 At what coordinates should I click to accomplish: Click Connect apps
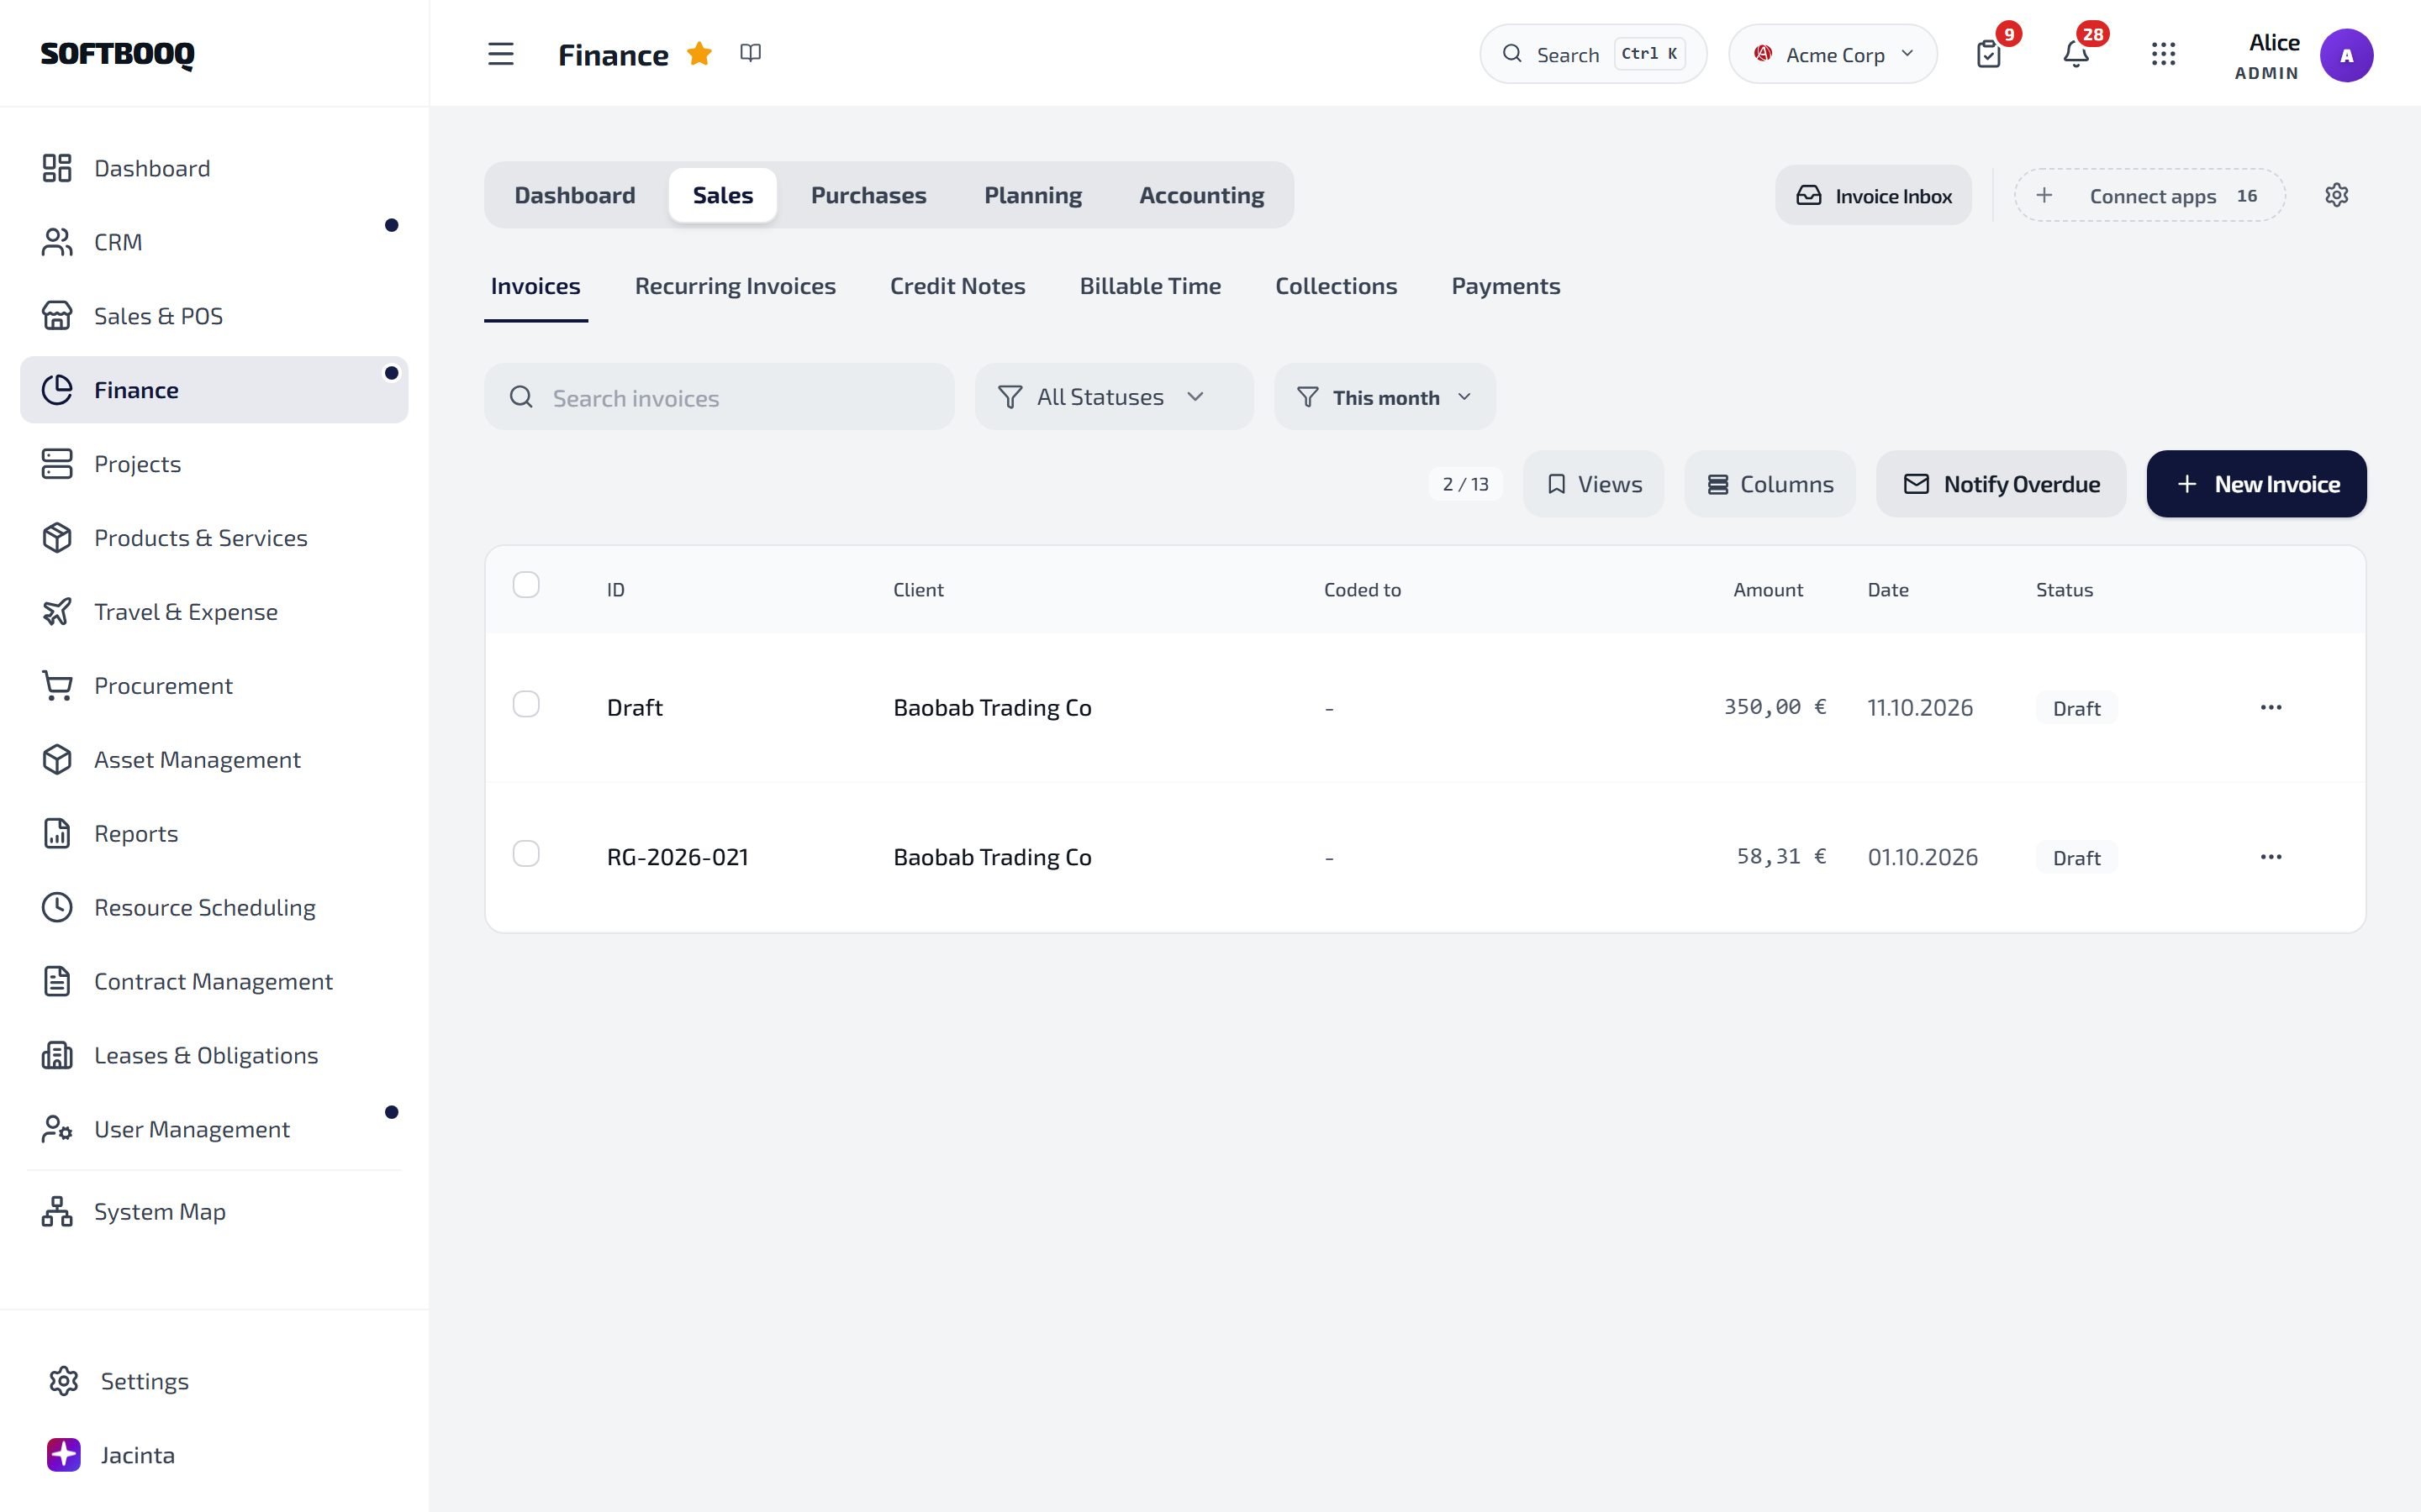pyautogui.click(x=2149, y=196)
